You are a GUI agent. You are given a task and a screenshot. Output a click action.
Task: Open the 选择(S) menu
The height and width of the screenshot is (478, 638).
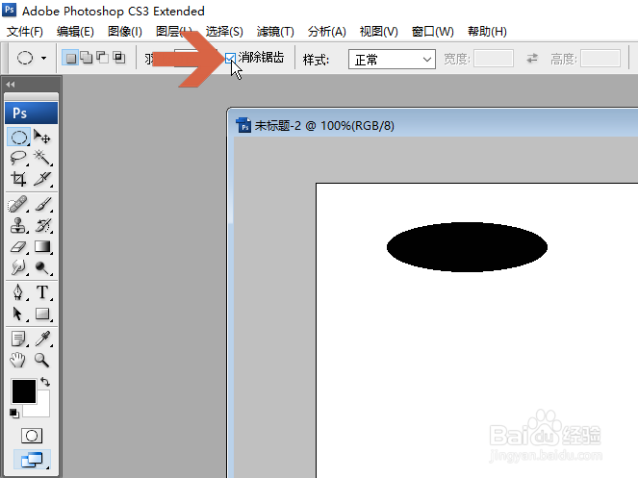224,32
